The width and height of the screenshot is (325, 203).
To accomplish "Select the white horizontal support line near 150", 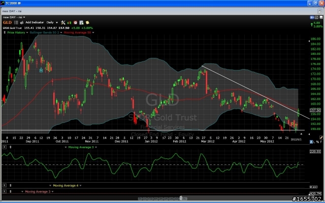I will [x=153, y=130].
